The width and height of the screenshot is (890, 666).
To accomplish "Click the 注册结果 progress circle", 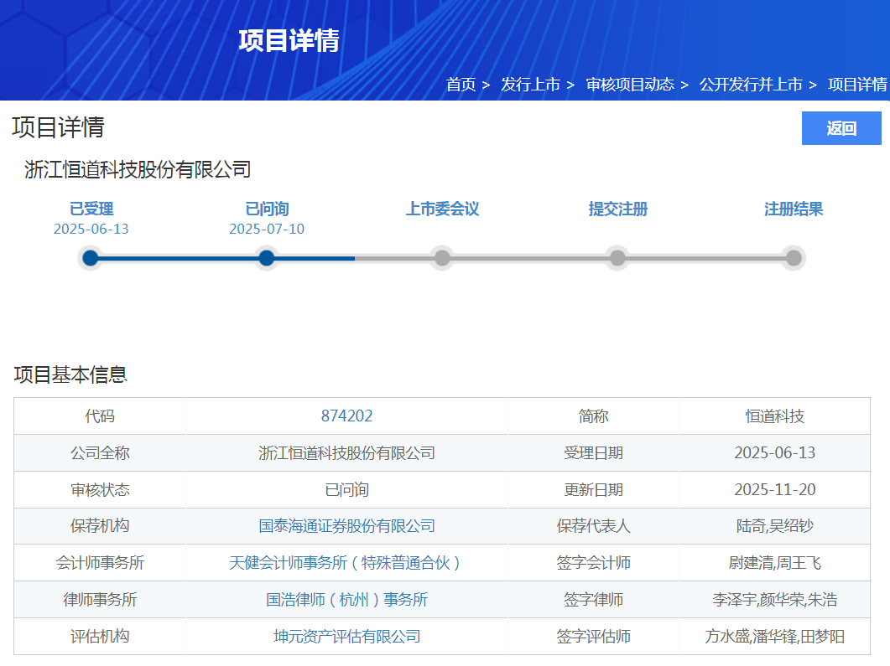I will (x=794, y=258).
